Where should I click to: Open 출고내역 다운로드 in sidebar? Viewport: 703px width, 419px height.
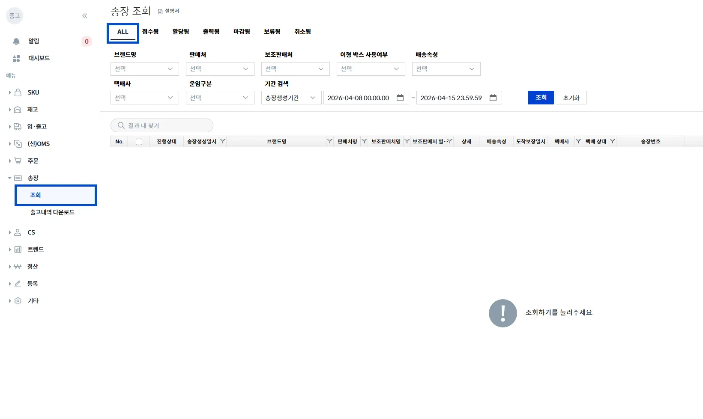point(52,212)
